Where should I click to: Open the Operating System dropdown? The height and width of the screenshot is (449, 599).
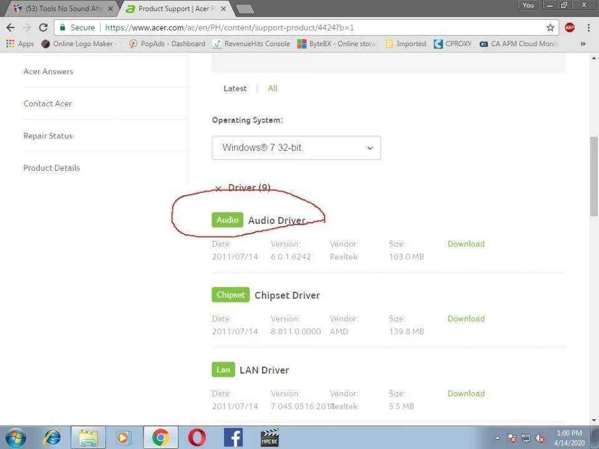point(296,148)
